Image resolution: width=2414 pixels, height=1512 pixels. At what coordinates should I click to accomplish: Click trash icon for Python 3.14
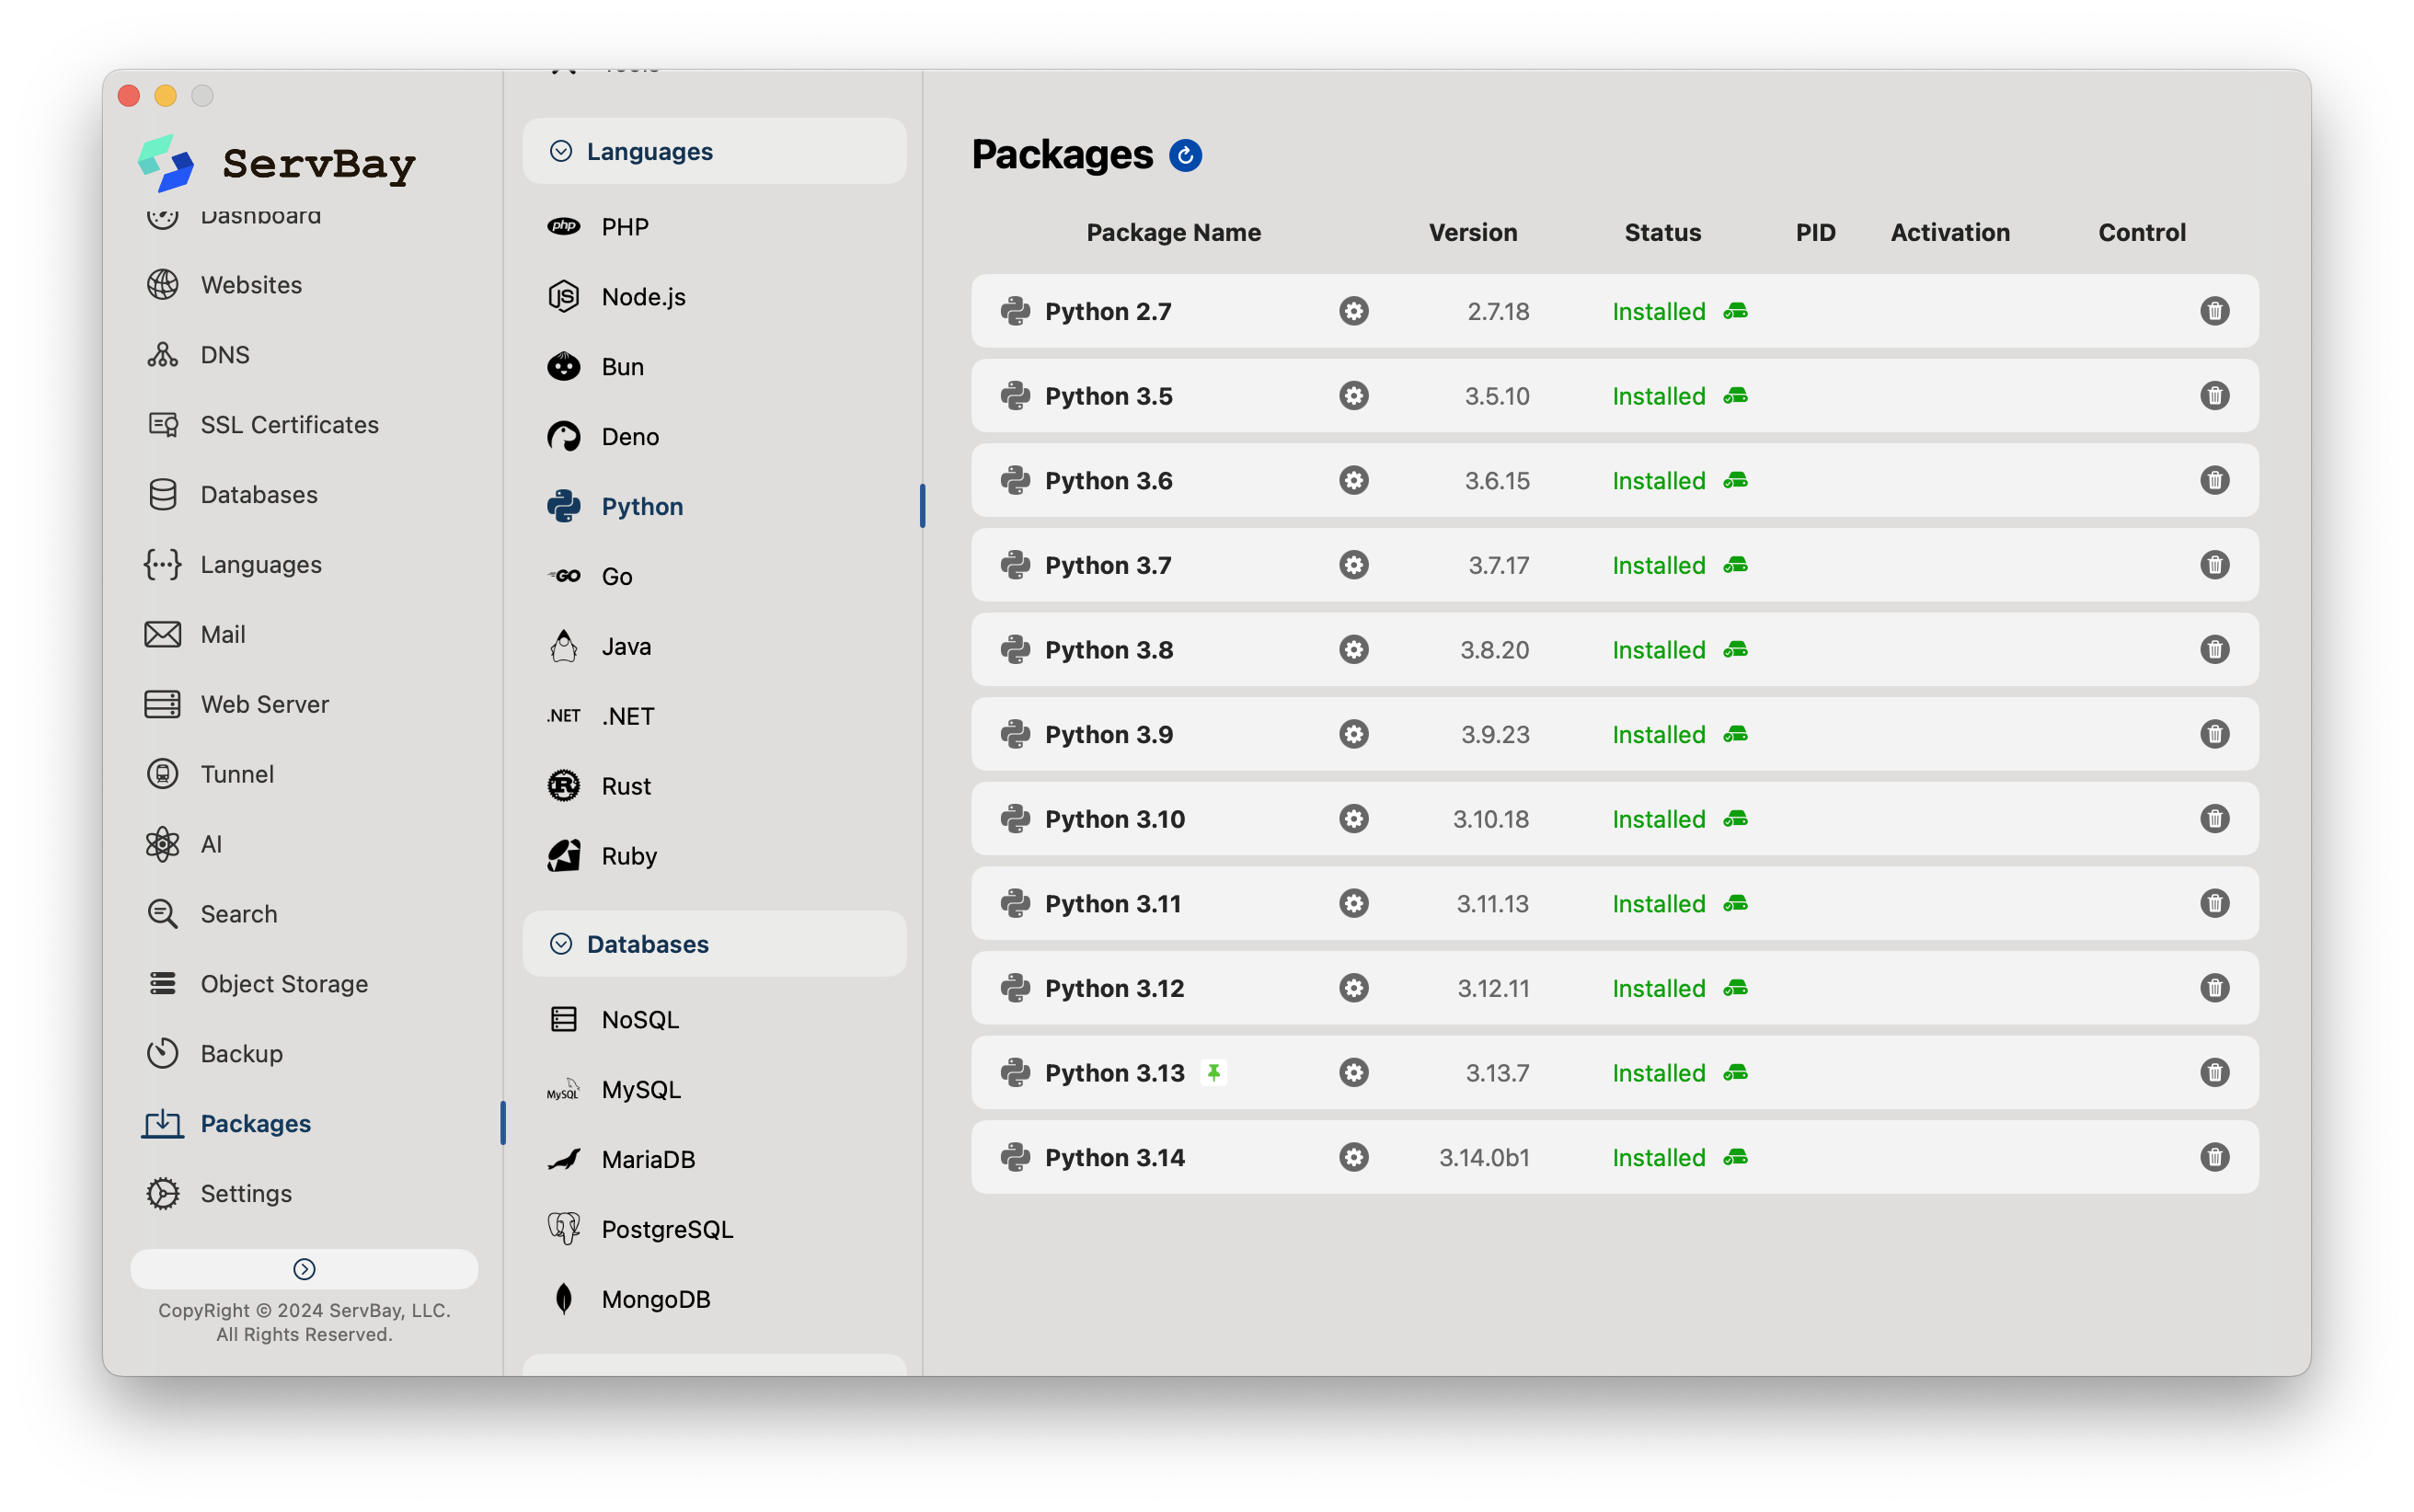2214,1157
